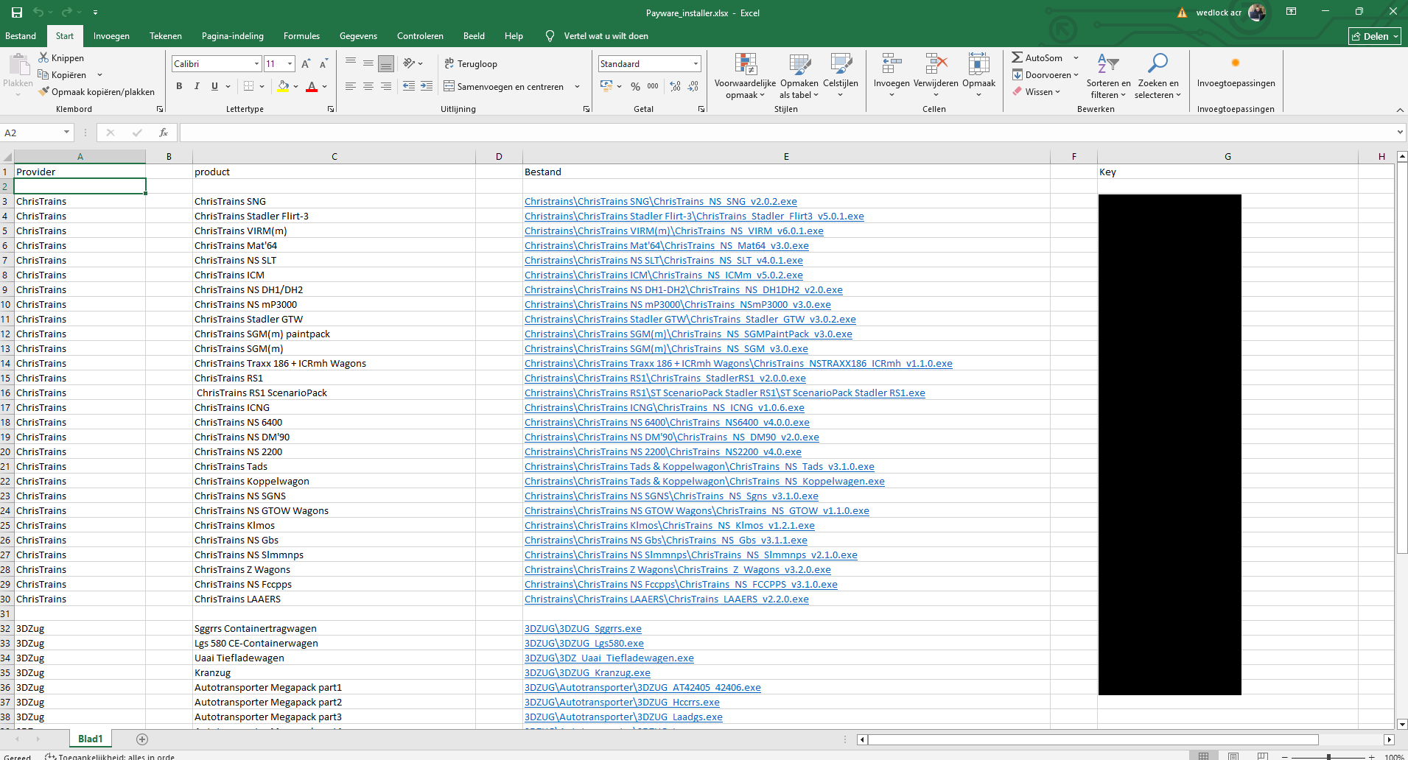Image resolution: width=1408 pixels, height=760 pixels.
Task: Click the Opmaak kopiëren/plakken brush
Action: pos(43,91)
